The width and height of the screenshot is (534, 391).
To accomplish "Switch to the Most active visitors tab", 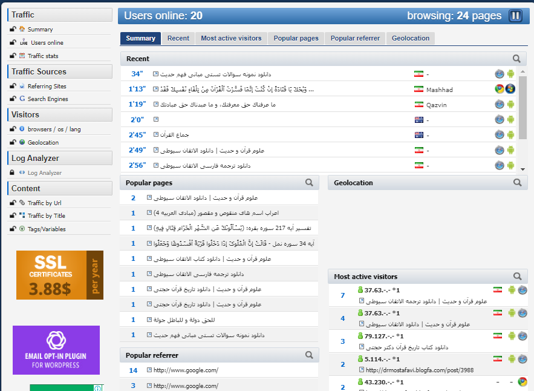I will click(231, 38).
